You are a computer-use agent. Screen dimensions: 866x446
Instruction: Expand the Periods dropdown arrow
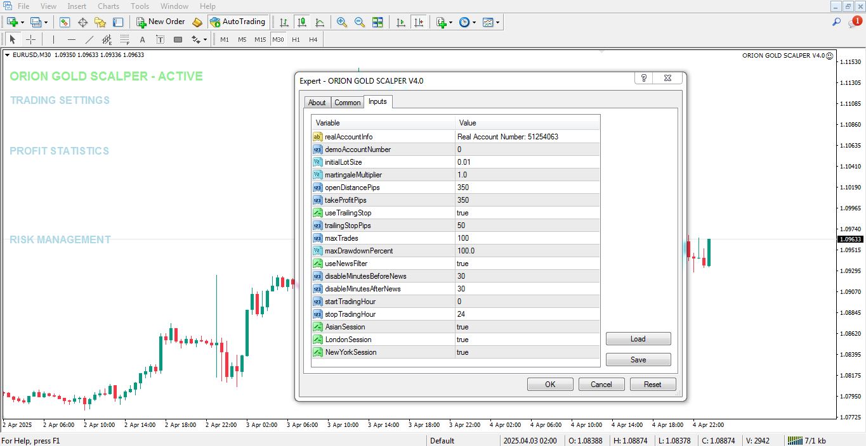[474, 22]
